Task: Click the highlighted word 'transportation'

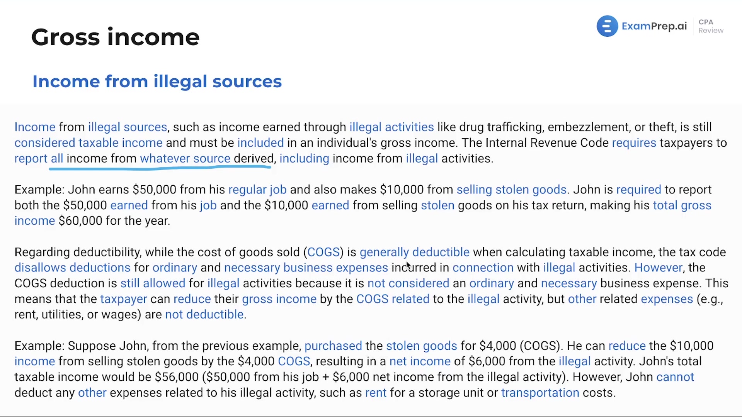Action: point(540,393)
